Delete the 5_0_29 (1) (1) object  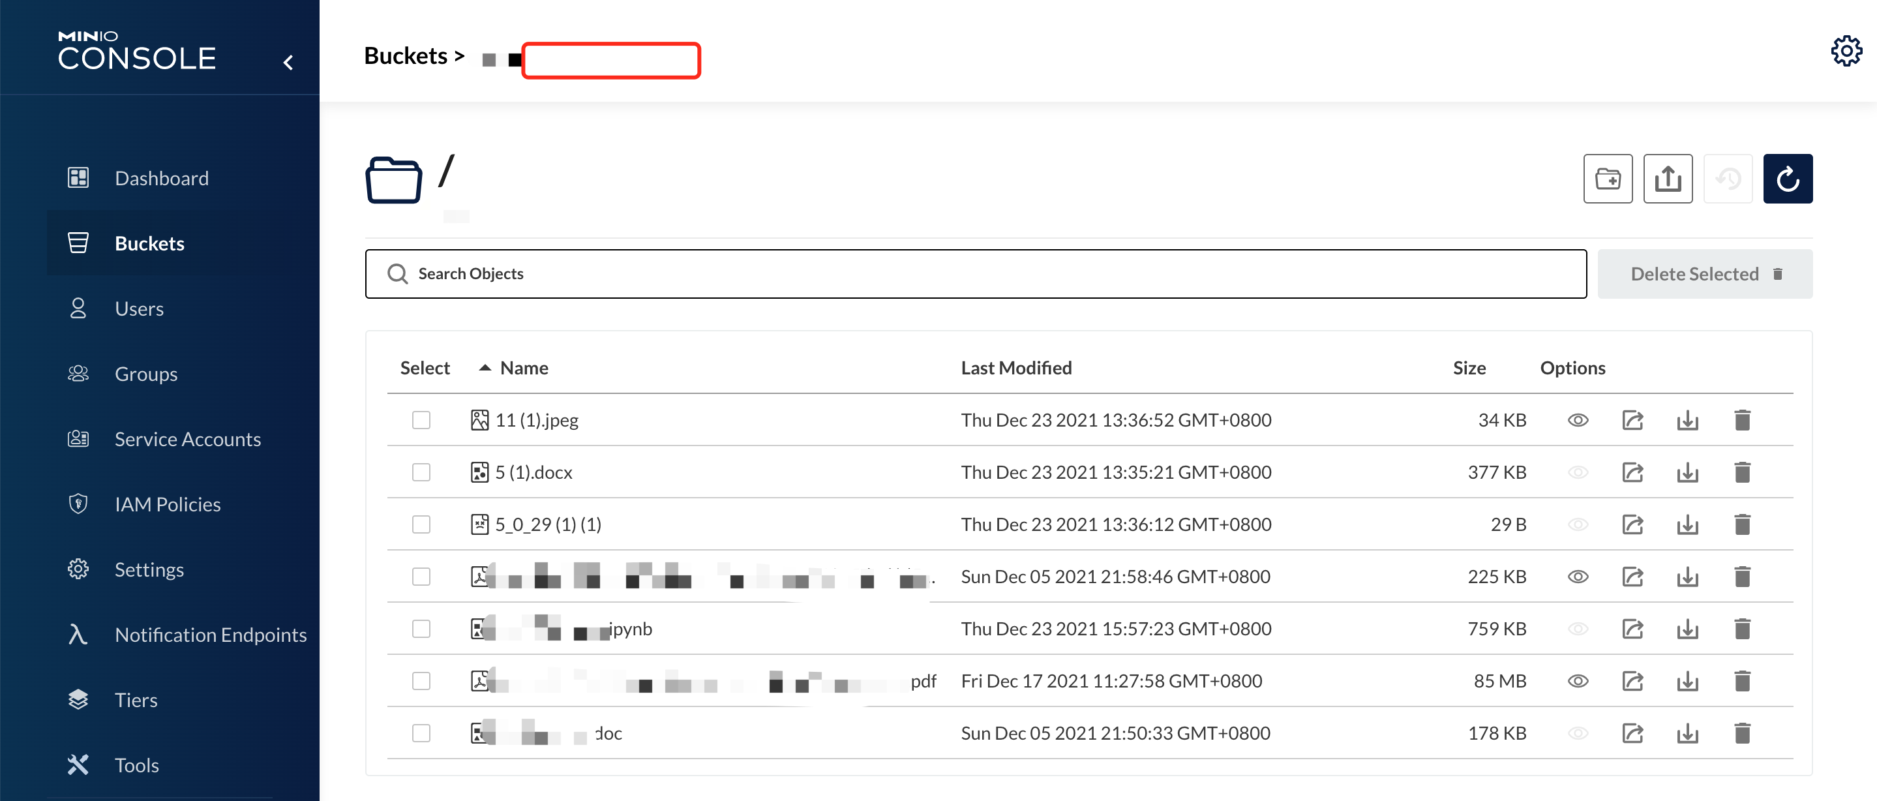1741,525
